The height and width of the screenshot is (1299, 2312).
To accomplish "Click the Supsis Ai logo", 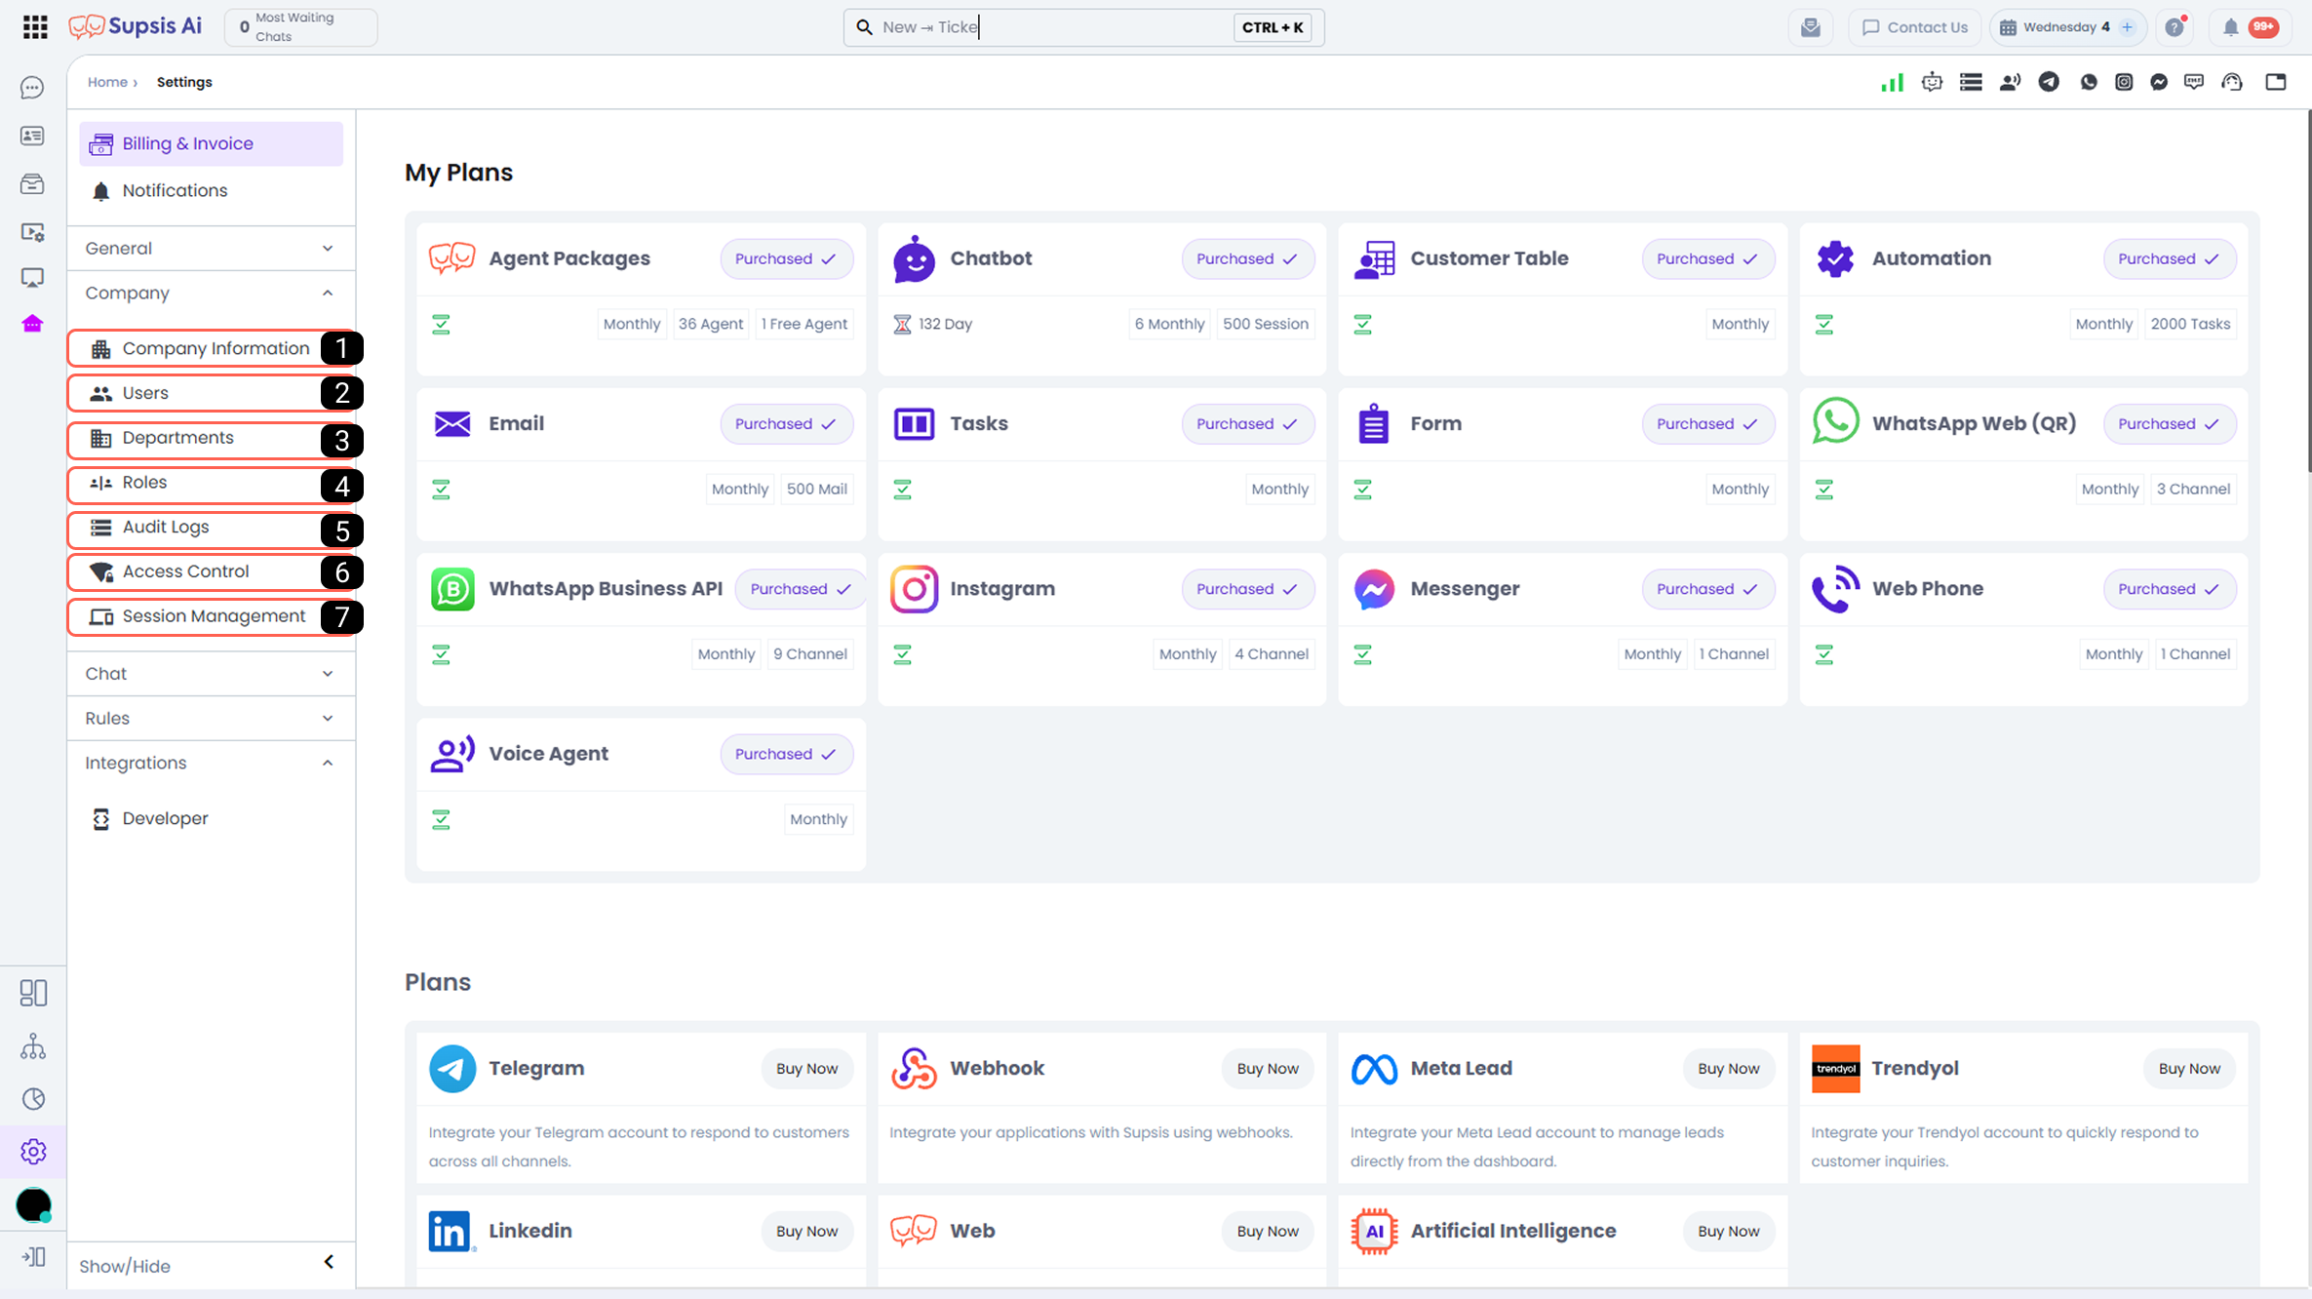I will [136, 26].
